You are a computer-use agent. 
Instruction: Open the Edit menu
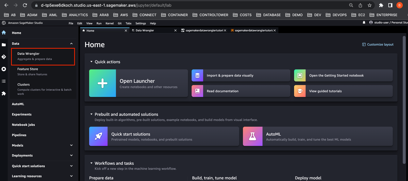click(80, 23)
